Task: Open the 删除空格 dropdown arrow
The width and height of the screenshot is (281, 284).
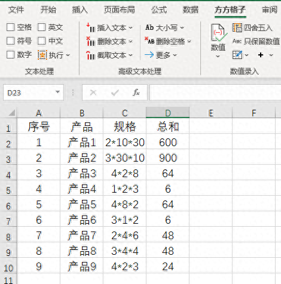Action: 189,41
